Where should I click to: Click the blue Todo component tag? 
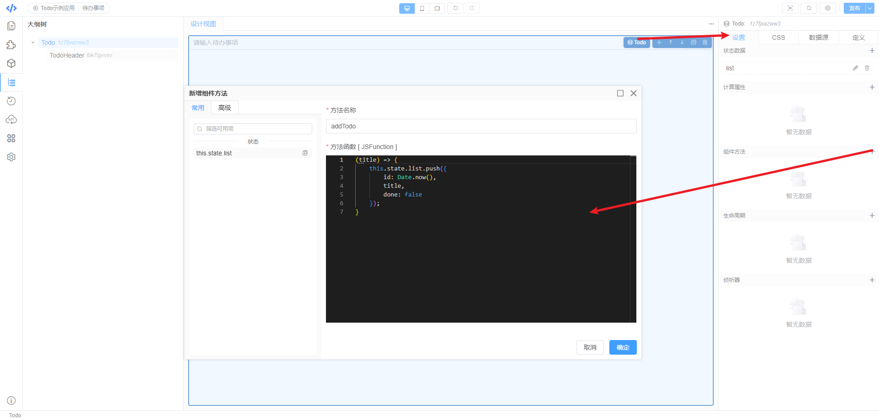[637, 43]
